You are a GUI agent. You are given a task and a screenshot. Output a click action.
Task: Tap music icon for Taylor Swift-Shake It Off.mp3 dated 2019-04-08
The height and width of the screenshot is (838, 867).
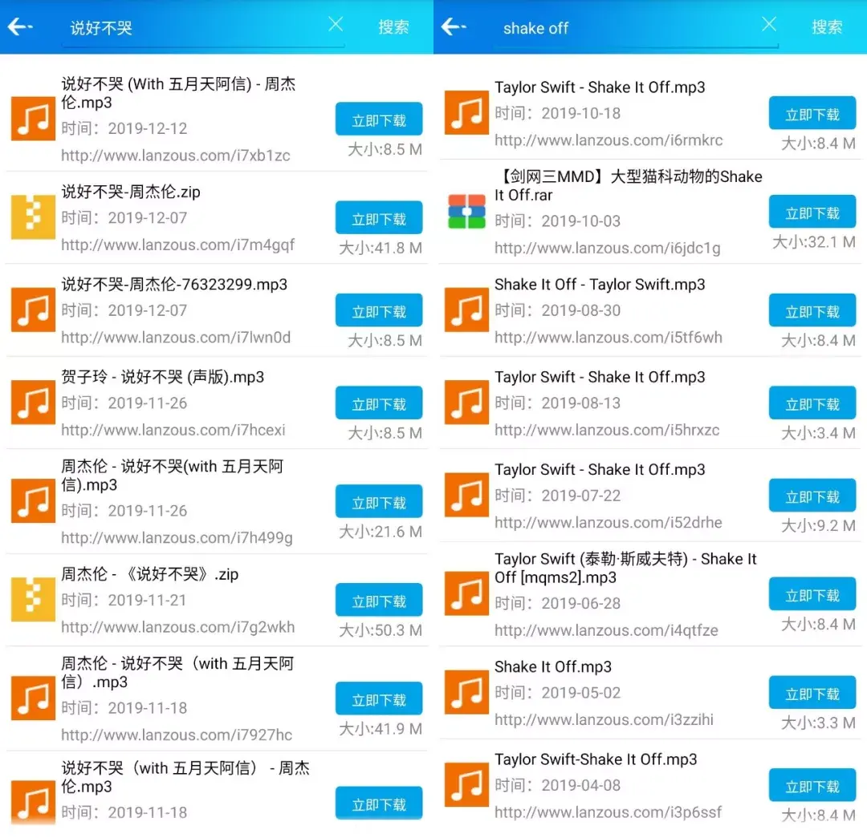466,784
